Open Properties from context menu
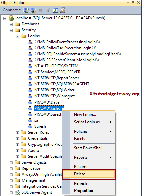The image size is (142, 196). tap(88, 191)
